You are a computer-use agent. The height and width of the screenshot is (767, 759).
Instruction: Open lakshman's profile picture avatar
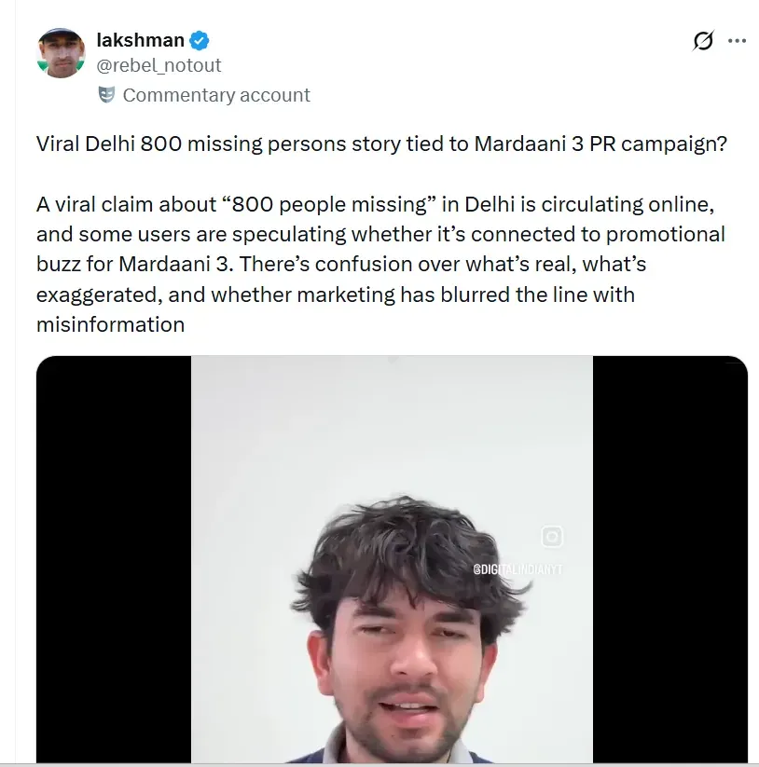(x=61, y=53)
